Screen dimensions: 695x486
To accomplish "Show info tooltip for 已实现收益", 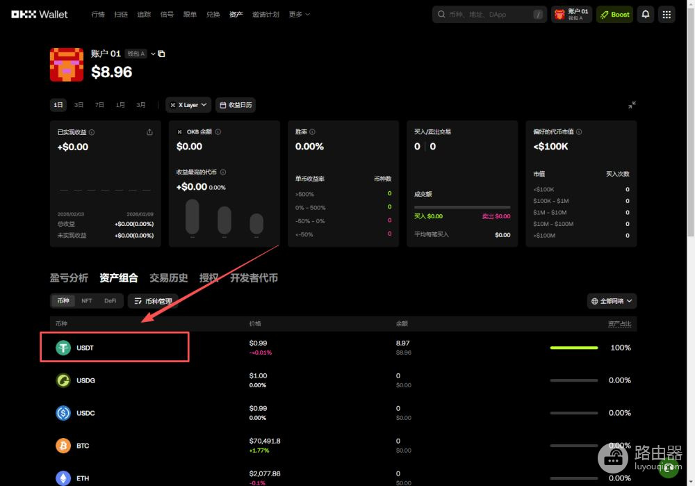I will [x=92, y=132].
